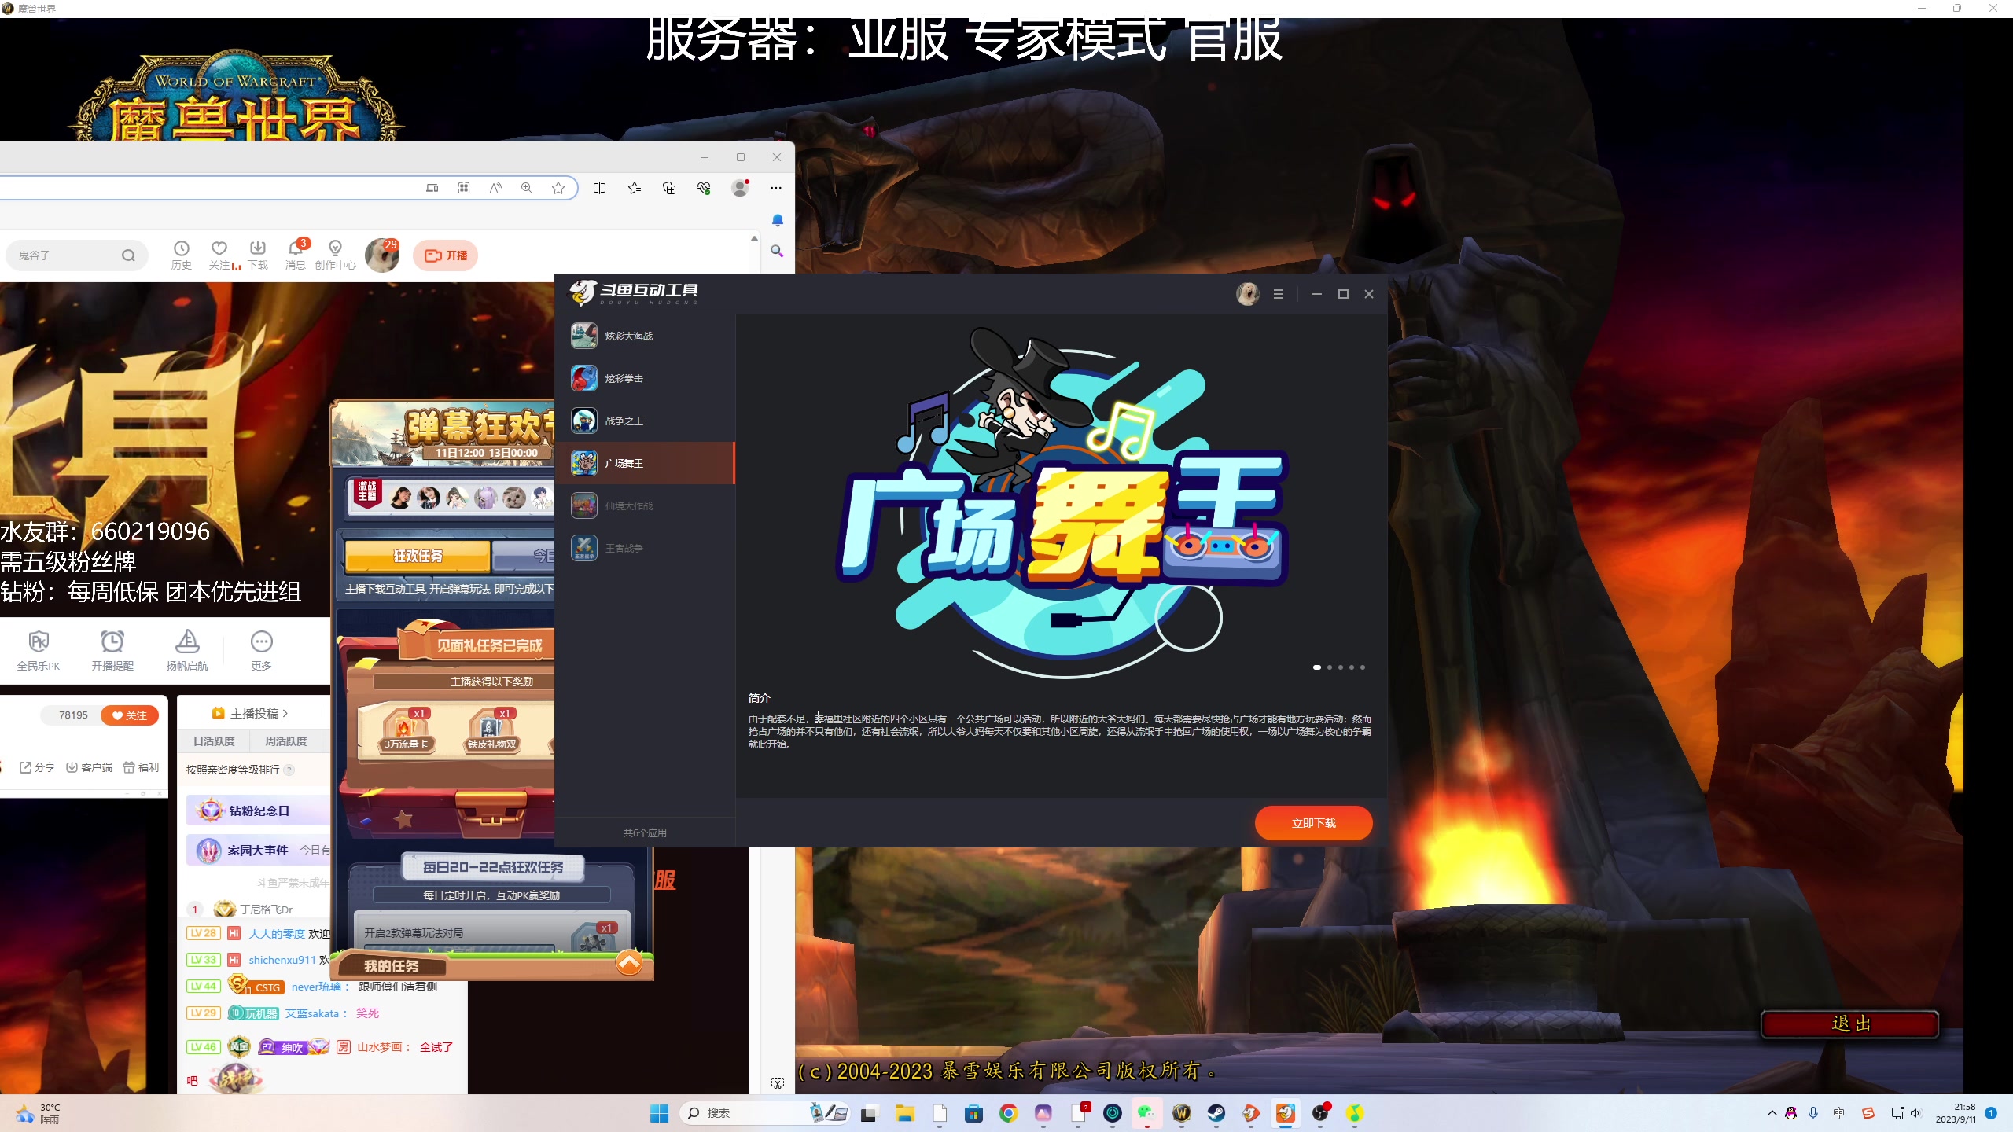The height and width of the screenshot is (1132, 2013).
Task: Open 下载 download icon in Douyu header
Action: pyautogui.click(x=258, y=255)
